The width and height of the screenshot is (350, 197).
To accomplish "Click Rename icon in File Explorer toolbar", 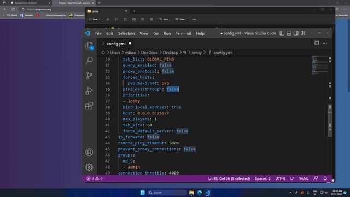I will 133,19.
